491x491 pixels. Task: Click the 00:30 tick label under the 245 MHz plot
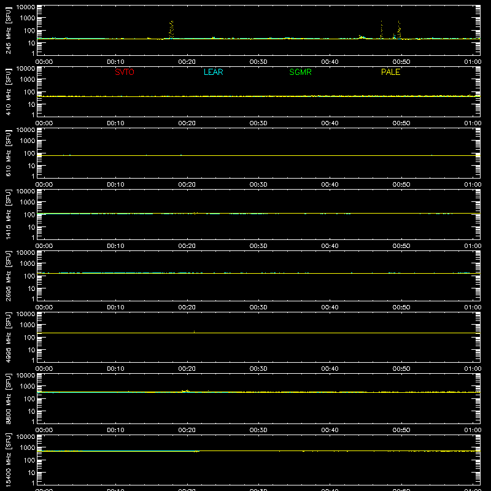pyautogui.click(x=258, y=62)
